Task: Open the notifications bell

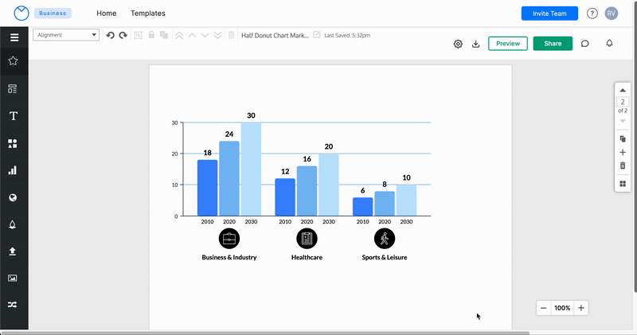Action: pyautogui.click(x=609, y=44)
